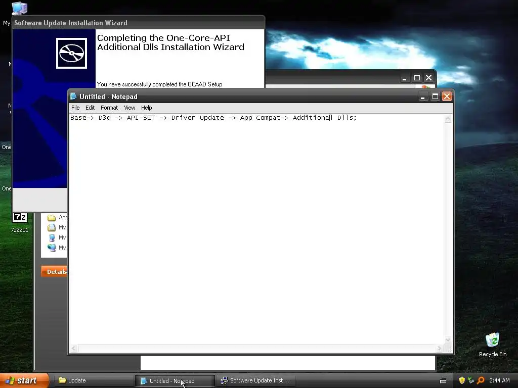Click My Computer icon in Explorer side panel
This screenshot has height=388, width=518.
(52, 237)
